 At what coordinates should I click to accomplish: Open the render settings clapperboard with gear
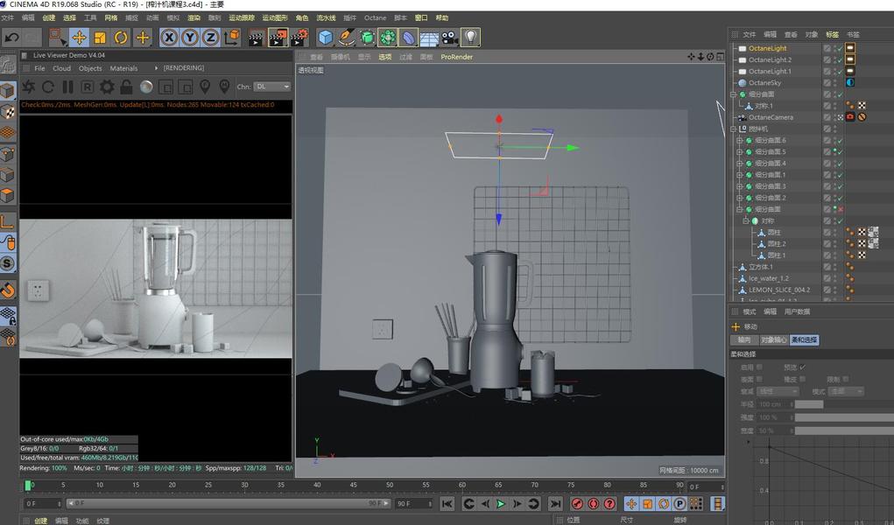point(299,38)
